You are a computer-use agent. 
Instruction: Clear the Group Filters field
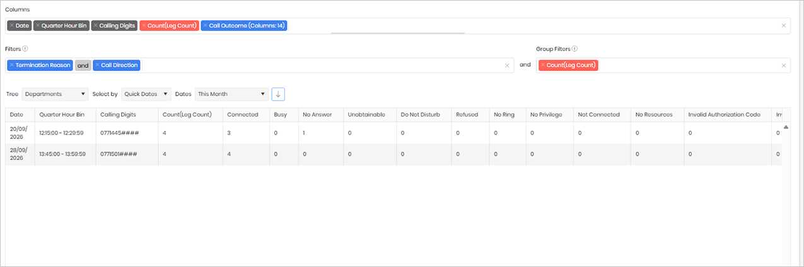pyautogui.click(x=784, y=65)
